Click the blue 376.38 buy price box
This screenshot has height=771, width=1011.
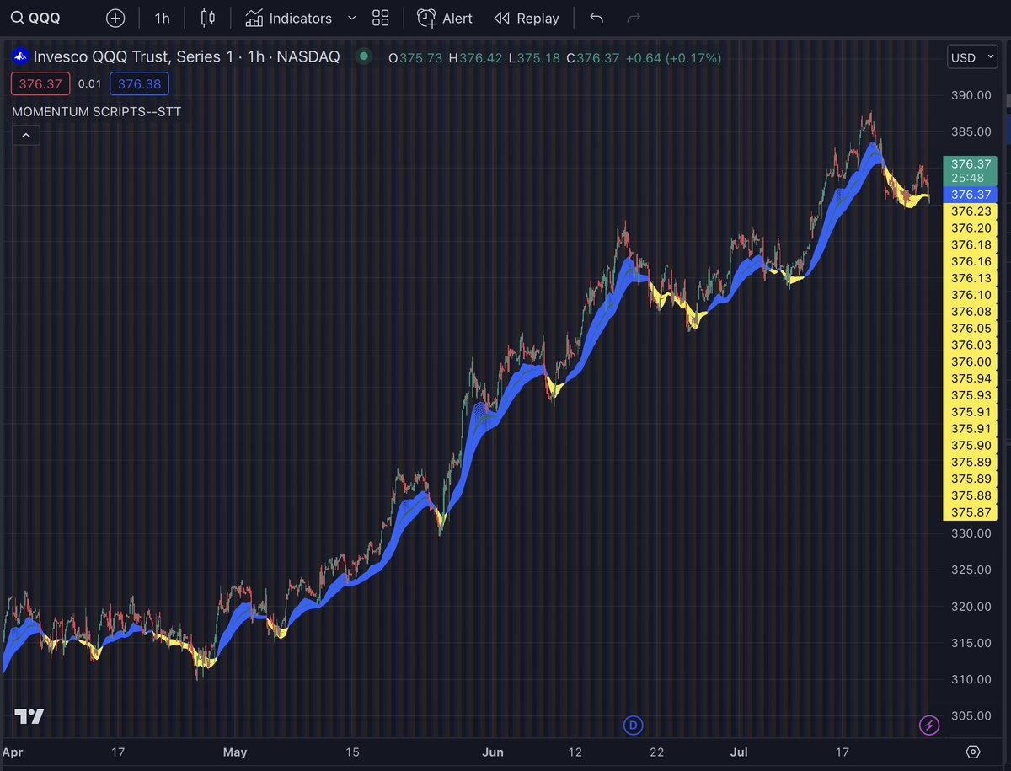click(139, 83)
